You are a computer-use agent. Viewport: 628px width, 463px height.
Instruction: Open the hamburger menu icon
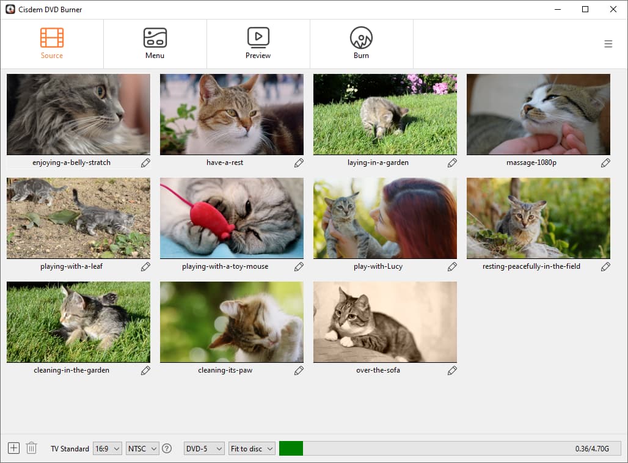point(608,44)
